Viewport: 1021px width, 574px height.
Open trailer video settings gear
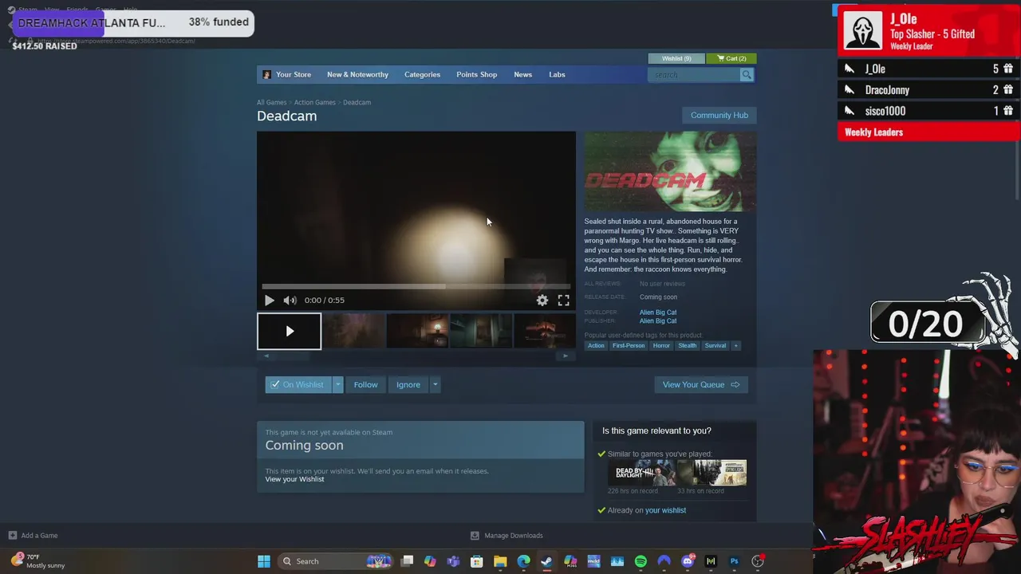click(x=542, y=301)
